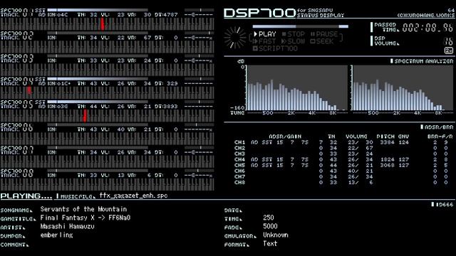Click the SLOW playback control
The height and width of the screenshot is (256, 456).
click(x=293, y=41)
